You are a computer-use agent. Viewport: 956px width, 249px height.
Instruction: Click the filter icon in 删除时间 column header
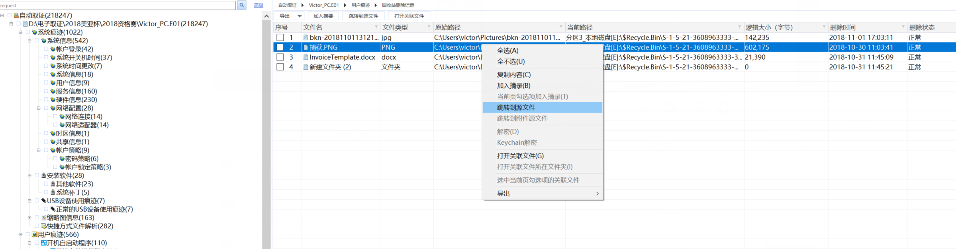pos(903,27)
